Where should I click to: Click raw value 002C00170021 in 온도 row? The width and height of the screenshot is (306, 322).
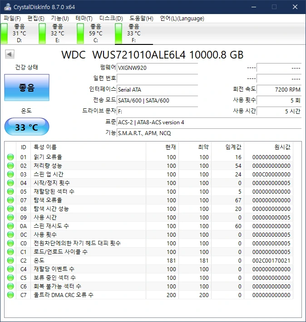[271, 261]
